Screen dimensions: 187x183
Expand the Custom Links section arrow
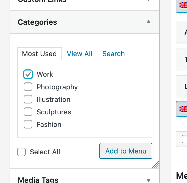149,1
